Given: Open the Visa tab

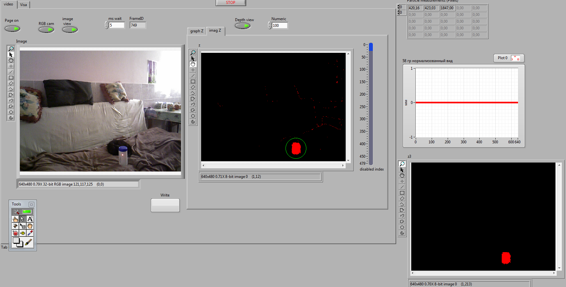Looking at the screenshot, I should (23, 5).
